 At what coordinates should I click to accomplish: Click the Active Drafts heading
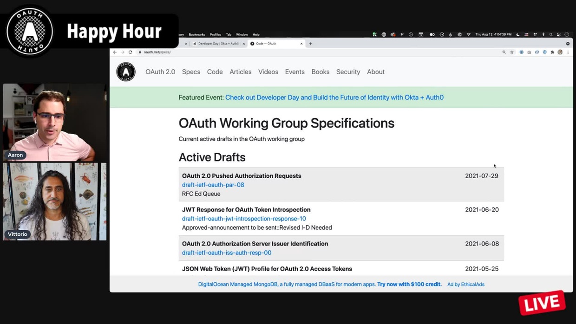pyautogui.click(x=212, y=157)
